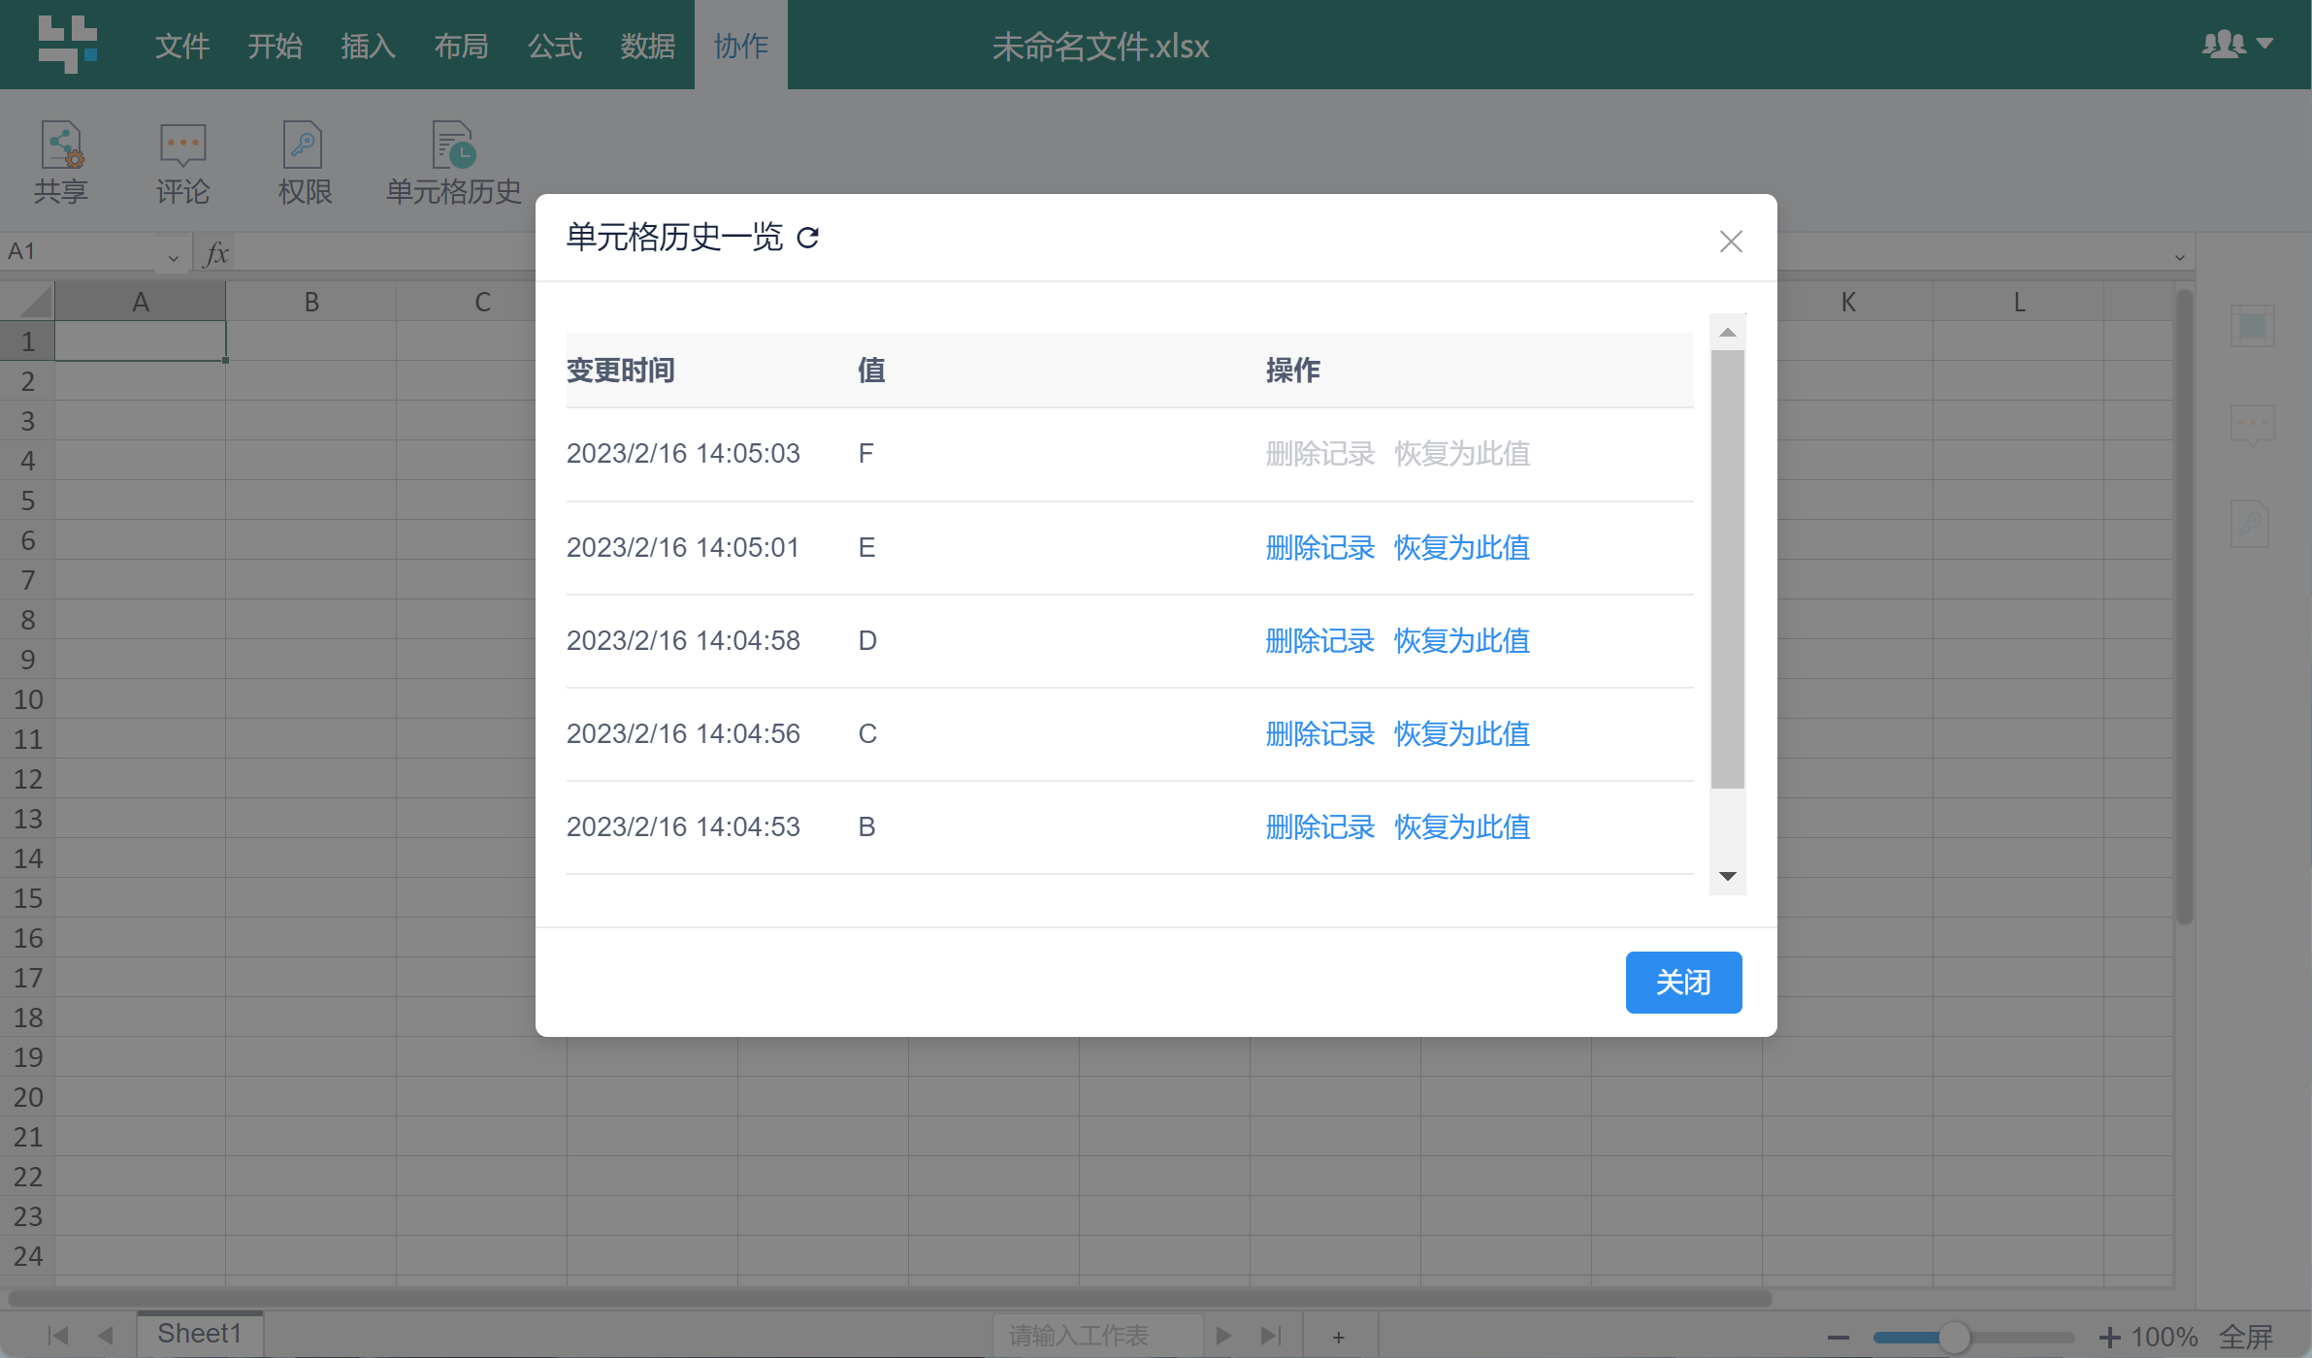Select column K header

1848,302
